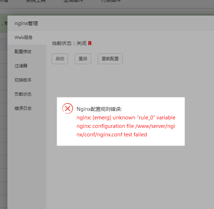Image resolution: width=214 pixels, height=209 pixels.
Task: Click the nginx.conf test failed line
Action: (x=112, y=135)
